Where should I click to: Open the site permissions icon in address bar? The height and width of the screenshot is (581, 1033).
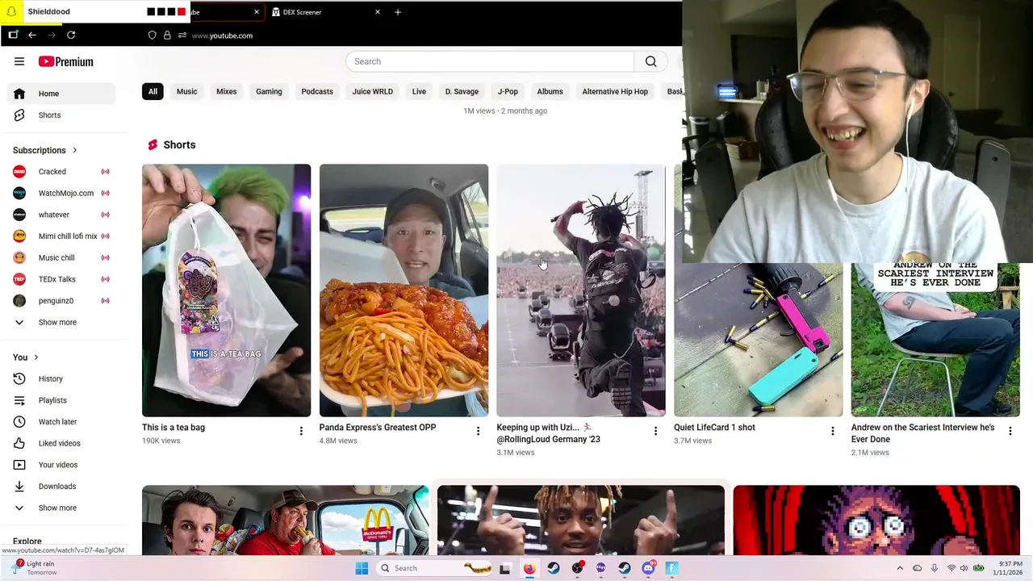coord(182,35)
